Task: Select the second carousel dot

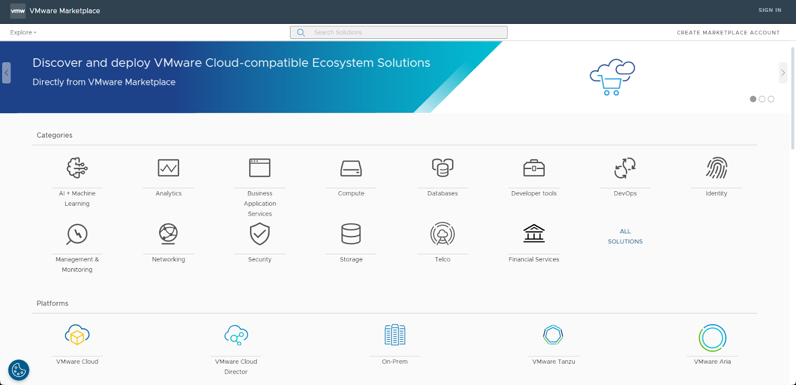Action: click(762, 99)
